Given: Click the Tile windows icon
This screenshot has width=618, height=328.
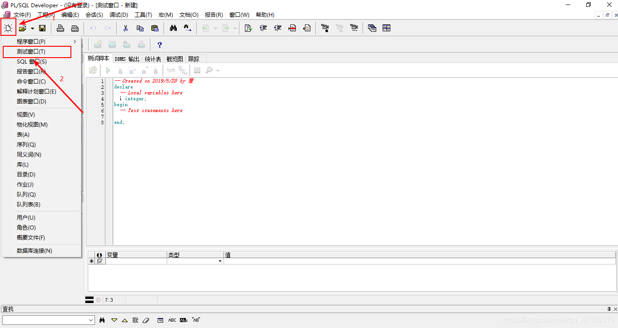Looking at the screenshot, I should [x=387, y=28].
